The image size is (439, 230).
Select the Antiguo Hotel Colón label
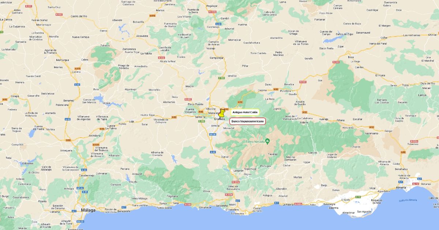pos(245,112)
